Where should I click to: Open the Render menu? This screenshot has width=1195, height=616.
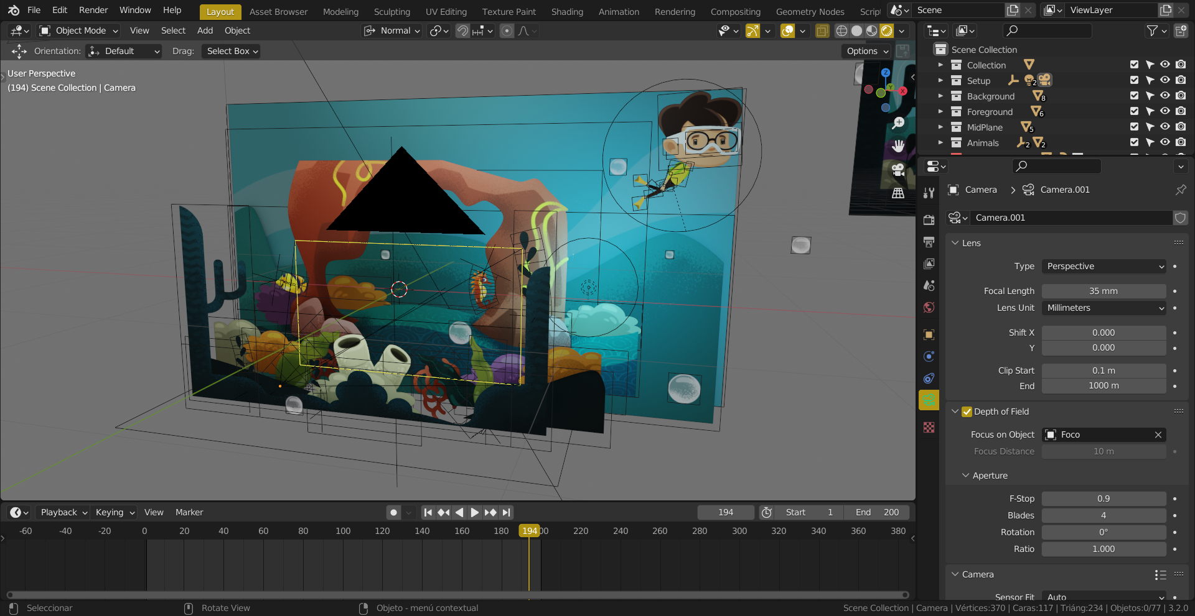[x=93, y=10]
